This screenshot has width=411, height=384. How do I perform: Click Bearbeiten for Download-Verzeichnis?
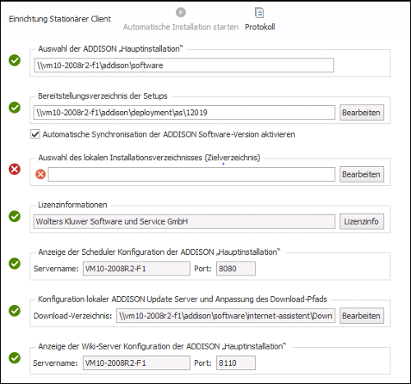362,316
